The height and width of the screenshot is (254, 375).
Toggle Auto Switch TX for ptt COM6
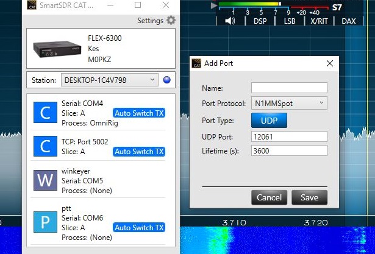[139, 227]
